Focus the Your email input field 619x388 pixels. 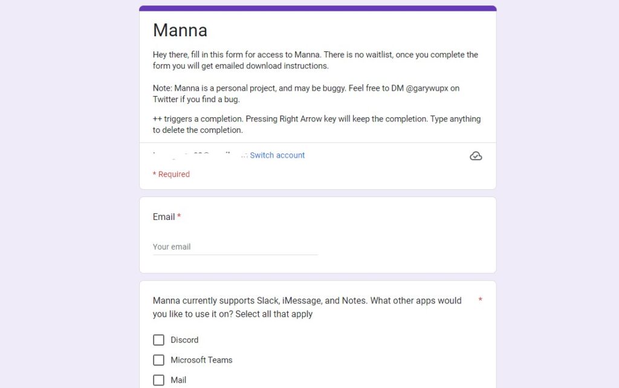coord(235,247)
